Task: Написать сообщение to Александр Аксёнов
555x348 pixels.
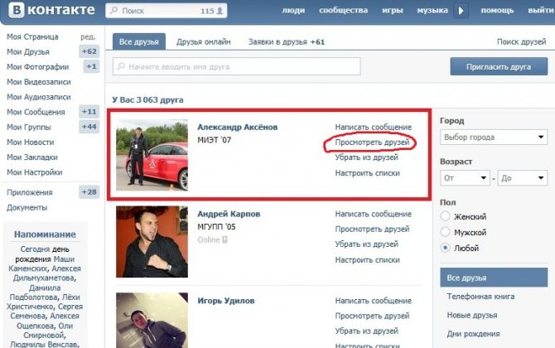Action: tap(373, 127)
